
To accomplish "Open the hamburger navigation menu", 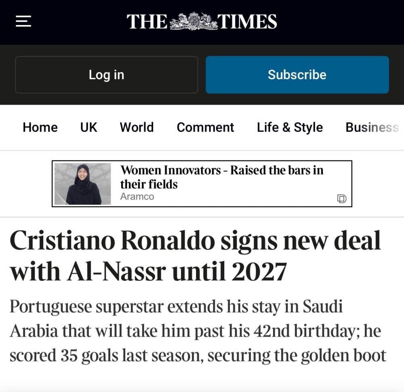I will (x=23, y=21).
